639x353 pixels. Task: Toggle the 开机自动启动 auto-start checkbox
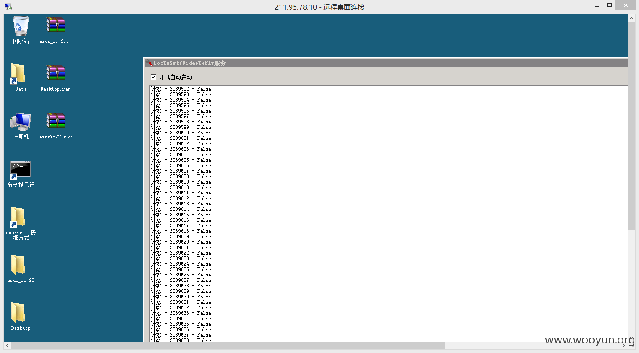coord(153,77)
